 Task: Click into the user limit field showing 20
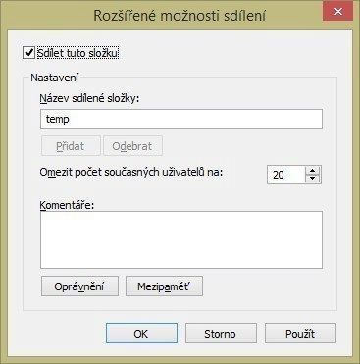286,175
